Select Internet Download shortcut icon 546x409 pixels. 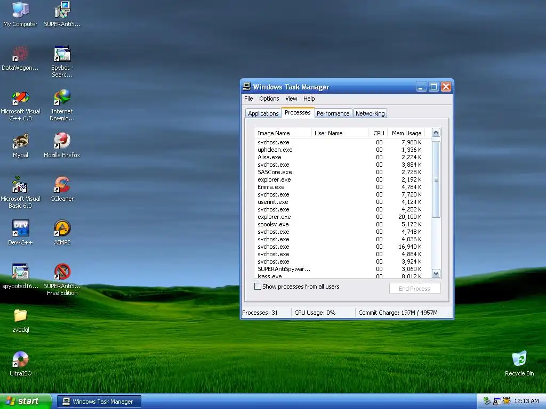[62, 105]
